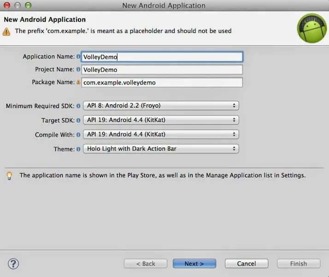This screenshot has width=329, height=277.
Task: Click the Project Name info icon
Action: [78, 69]
